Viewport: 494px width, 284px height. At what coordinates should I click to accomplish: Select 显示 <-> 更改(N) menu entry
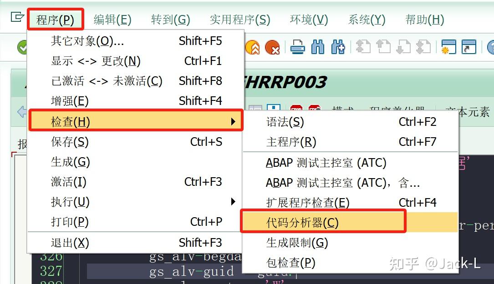pyautogui.click(x=136, y=61)
